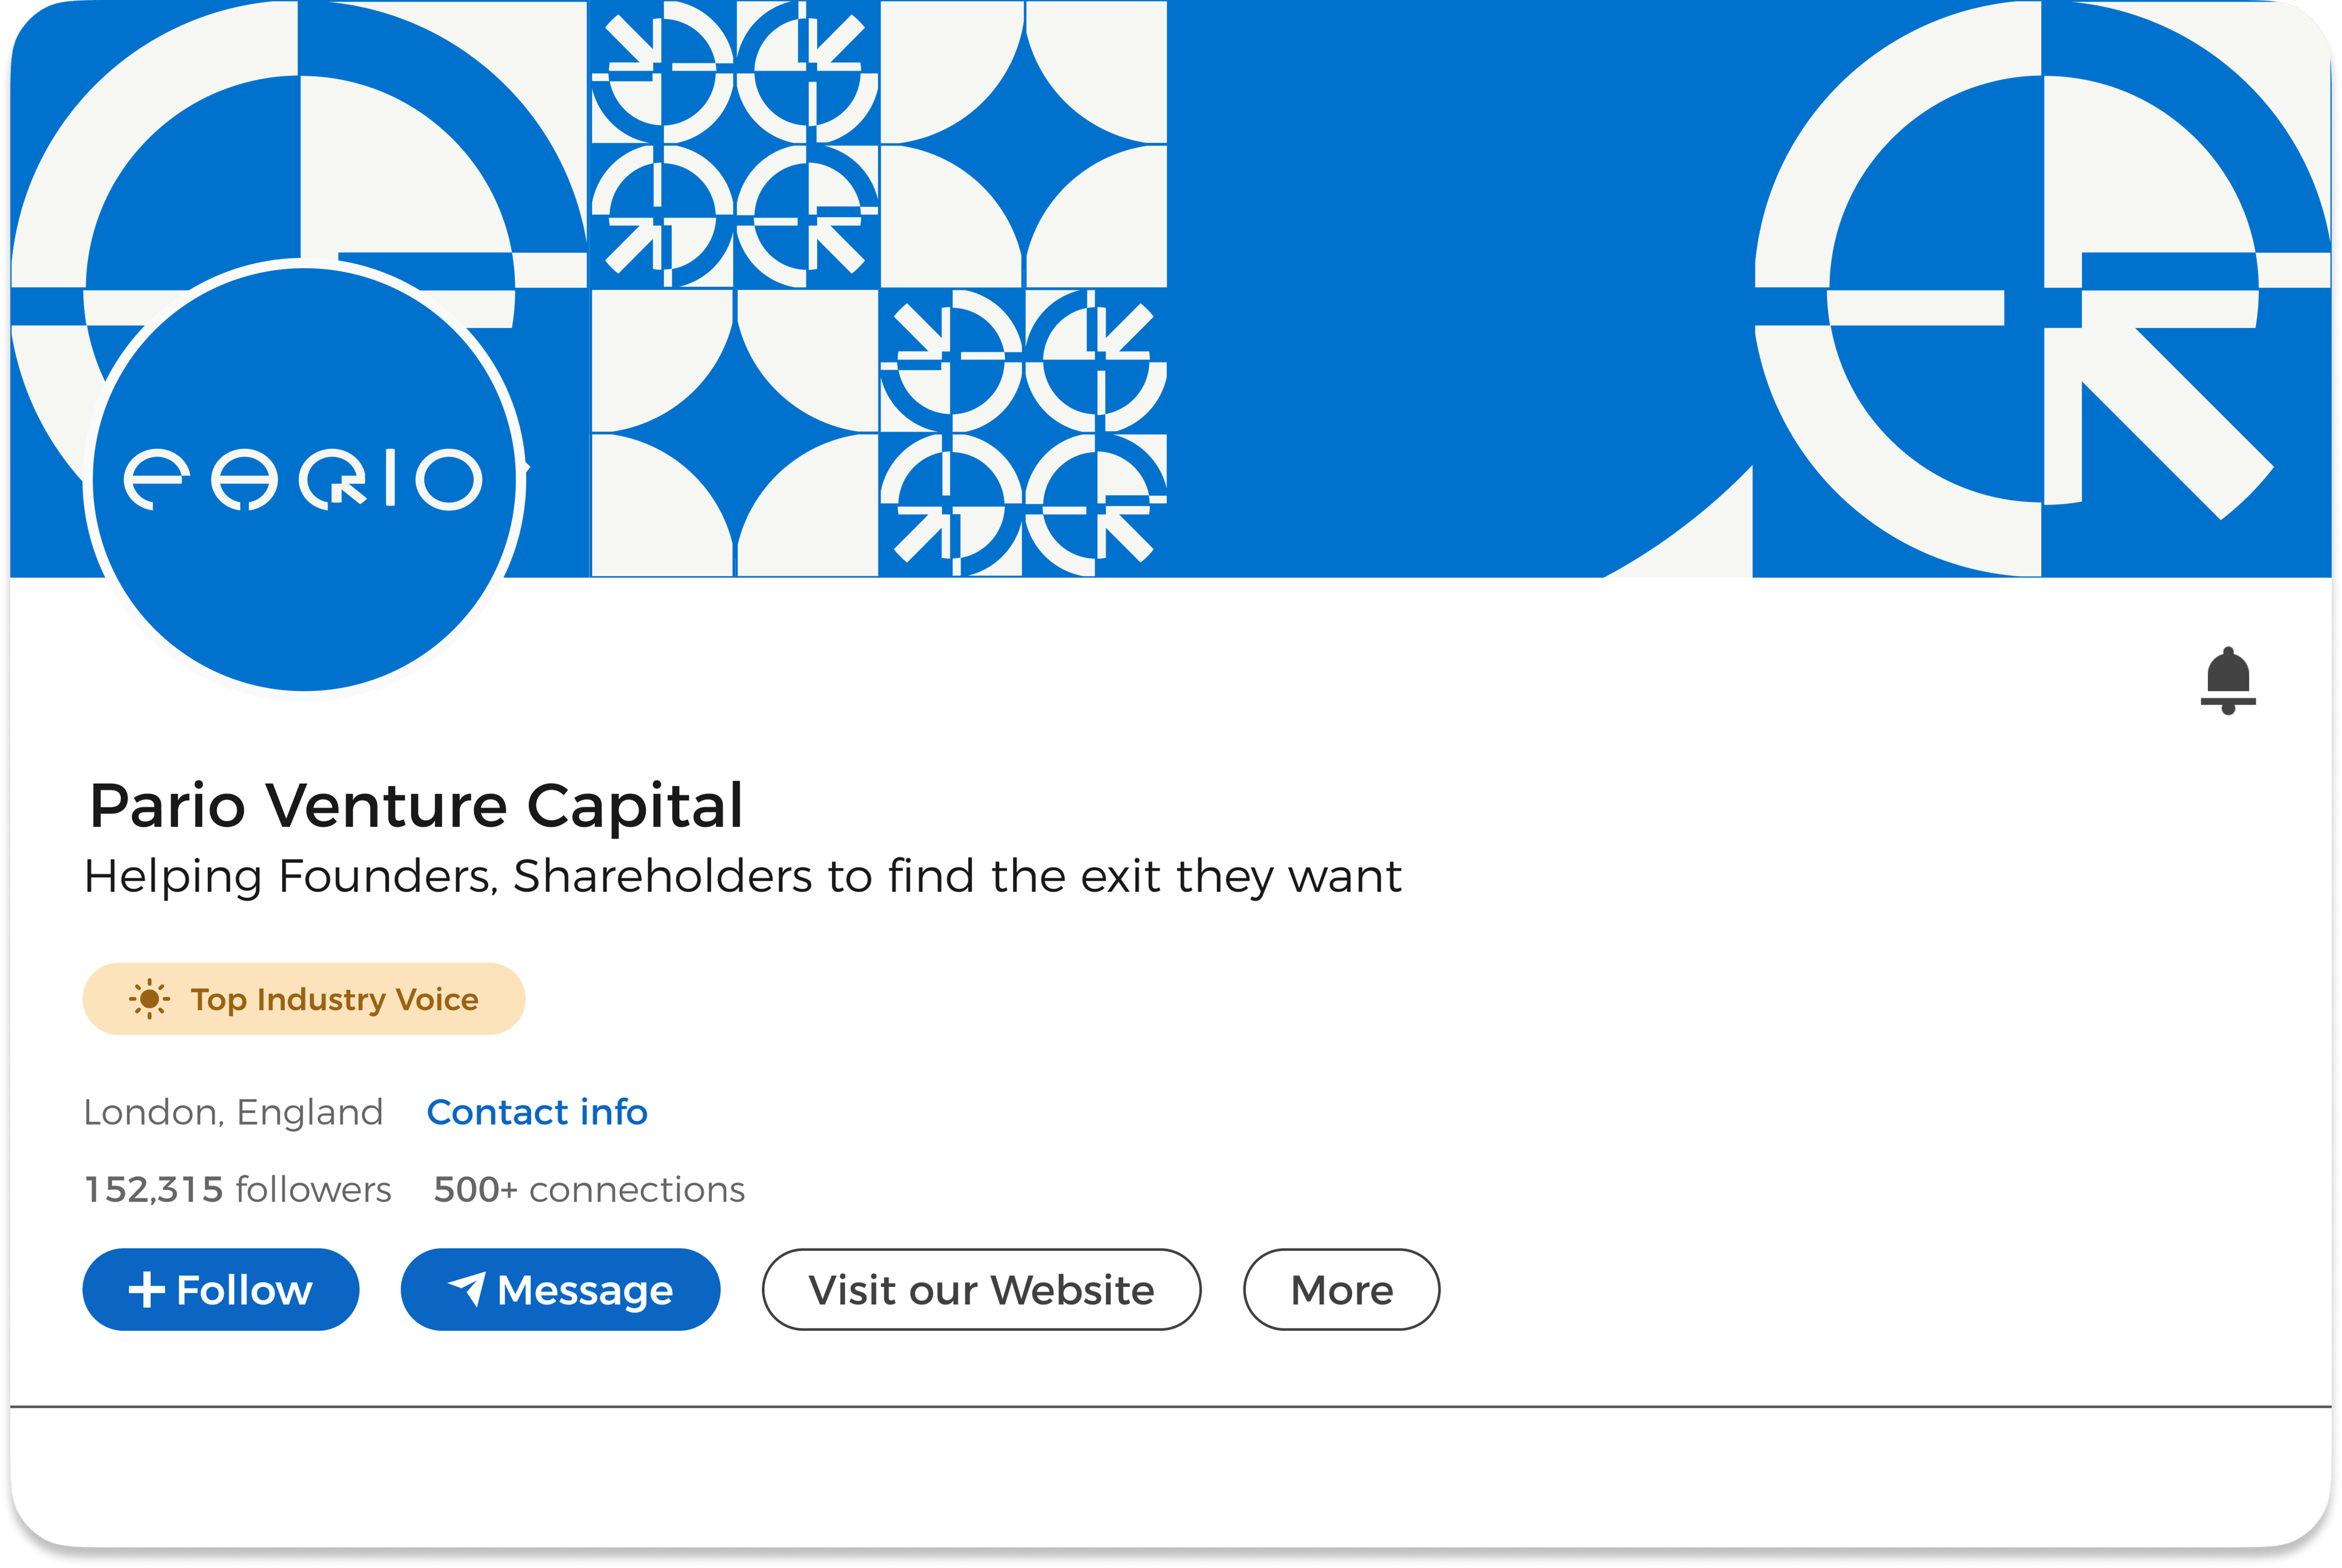
Task: Click the plus icon on Follow
Action: pyautogui.click(x=147, y=1289)
